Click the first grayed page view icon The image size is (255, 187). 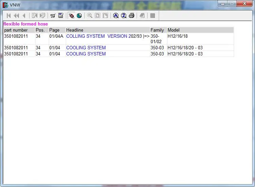coord(98,16)
